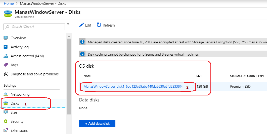The width and height of the screenshot is (267, 134).
Task: Click the 128 GiB size cell
Action: pos(202,86)
